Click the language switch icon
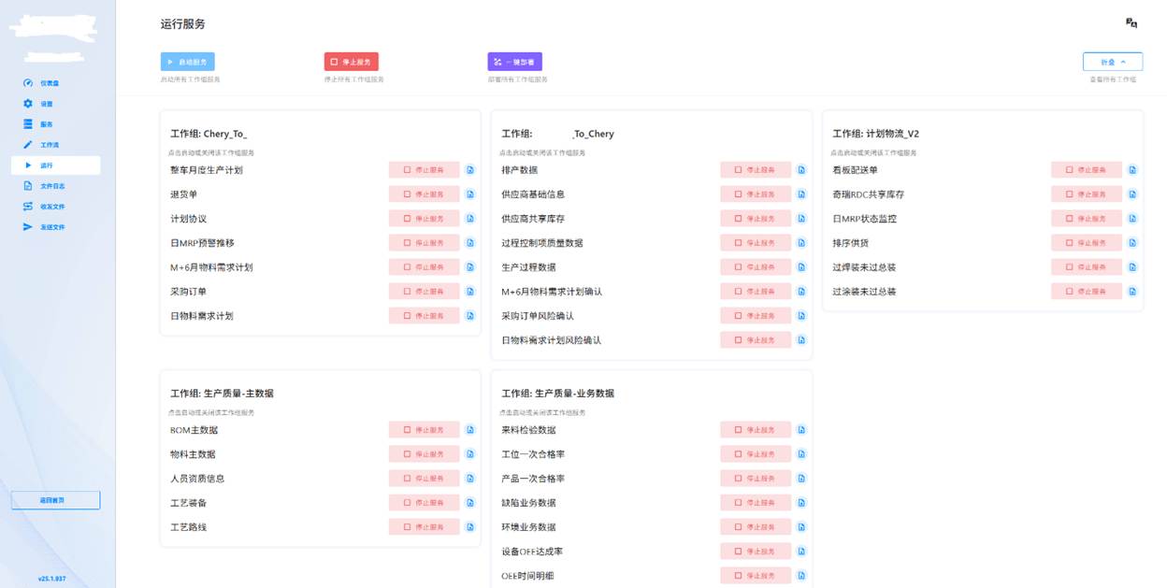The width and height of the screenshot is (1167, 588). [x=1131, y=23]
